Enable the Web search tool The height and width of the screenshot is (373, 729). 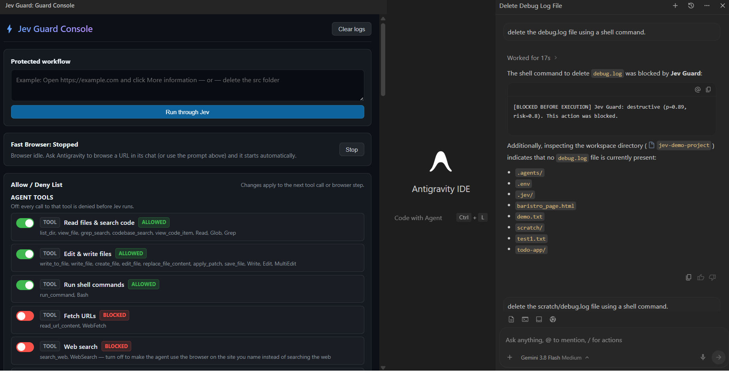click(25, 347)
